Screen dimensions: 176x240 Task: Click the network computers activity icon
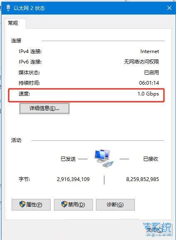(103, 159)
